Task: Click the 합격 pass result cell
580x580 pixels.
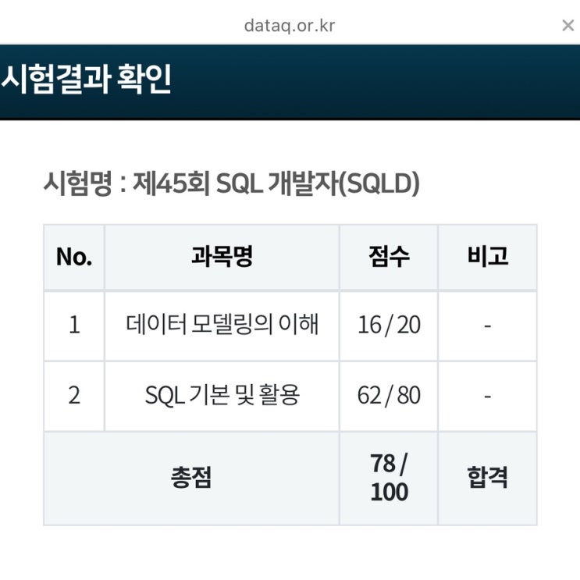Action: click(x=488, y=479)
